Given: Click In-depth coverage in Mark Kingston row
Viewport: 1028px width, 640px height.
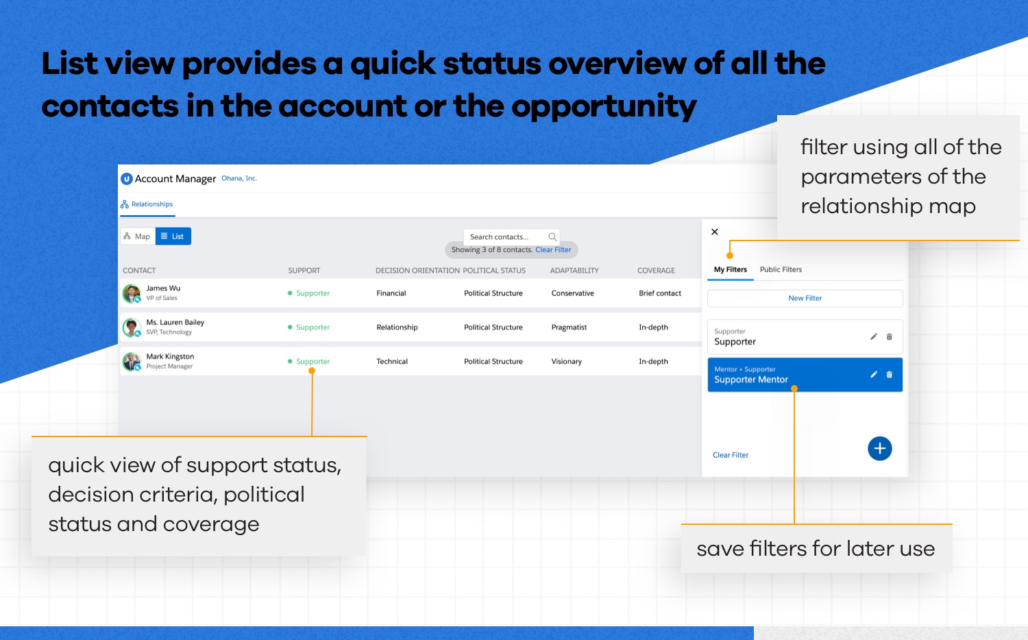Looking at the screenshot, I should point(653,362).
